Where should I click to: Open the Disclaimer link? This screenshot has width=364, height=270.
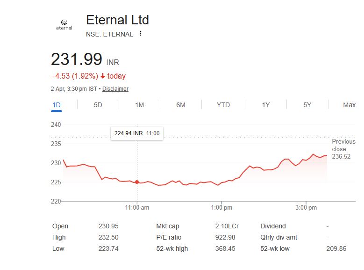(115, 89)
